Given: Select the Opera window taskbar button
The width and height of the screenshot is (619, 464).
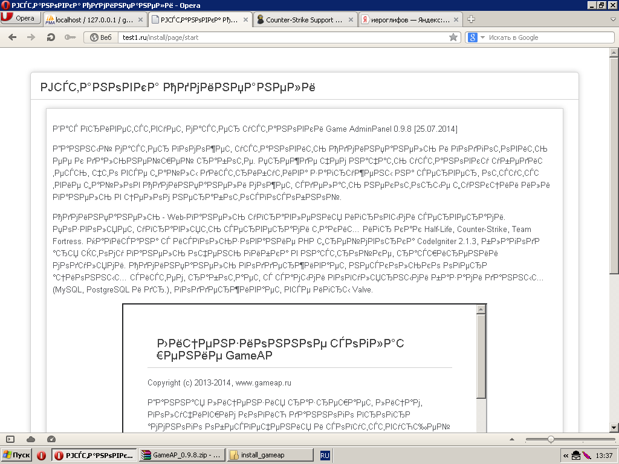Looking at the screenshot, I should tap(95, 455).
